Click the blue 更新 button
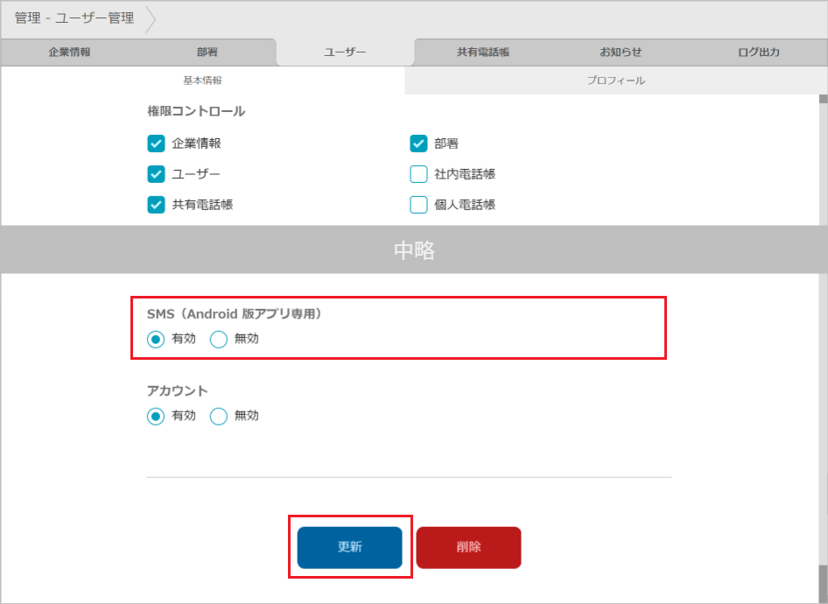The height and width of the screenshot is (604, 828). [x=349, y=547]
